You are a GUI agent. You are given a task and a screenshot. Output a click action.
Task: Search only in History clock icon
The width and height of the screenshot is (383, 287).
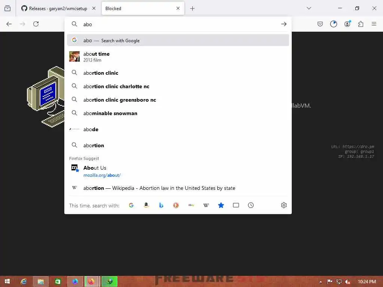click(x=251, y=205)
